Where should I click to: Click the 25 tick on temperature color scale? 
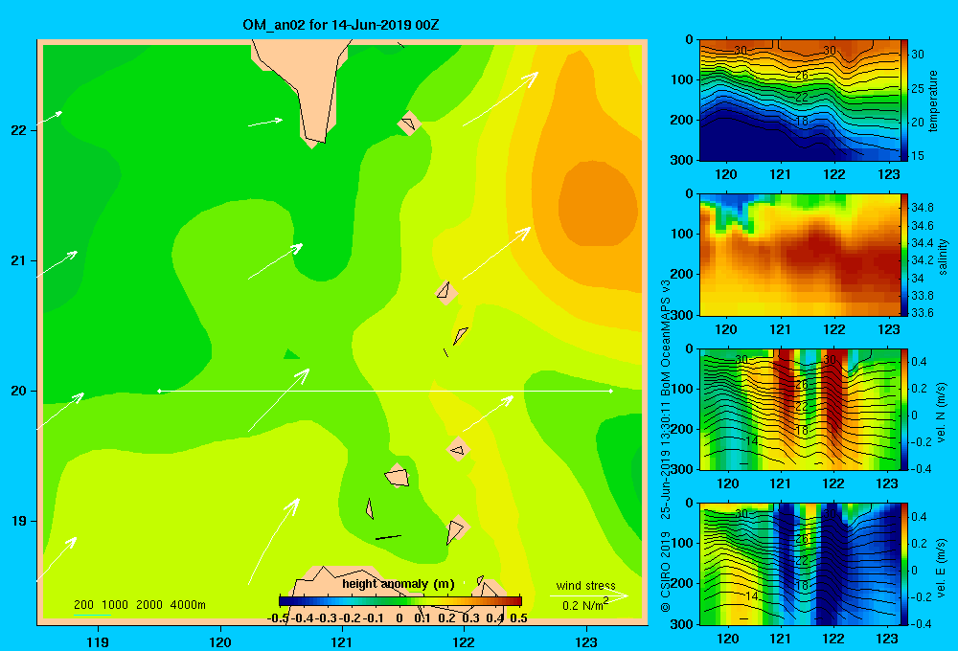tap(918, 88)
